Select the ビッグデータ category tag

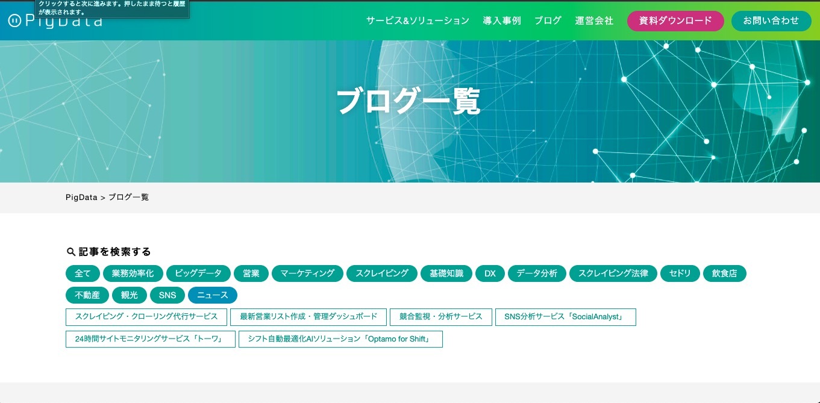coord(198,273)
